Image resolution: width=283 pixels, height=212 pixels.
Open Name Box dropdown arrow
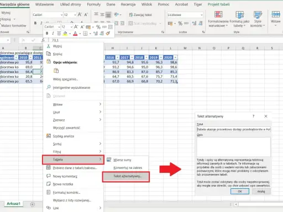tap(8, 40)
